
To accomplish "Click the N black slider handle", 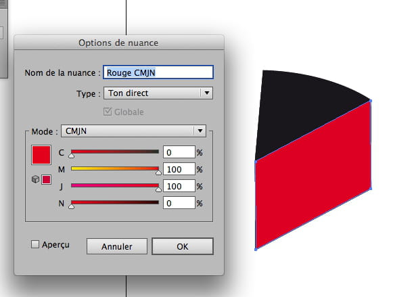I will (x=72, y=206).
